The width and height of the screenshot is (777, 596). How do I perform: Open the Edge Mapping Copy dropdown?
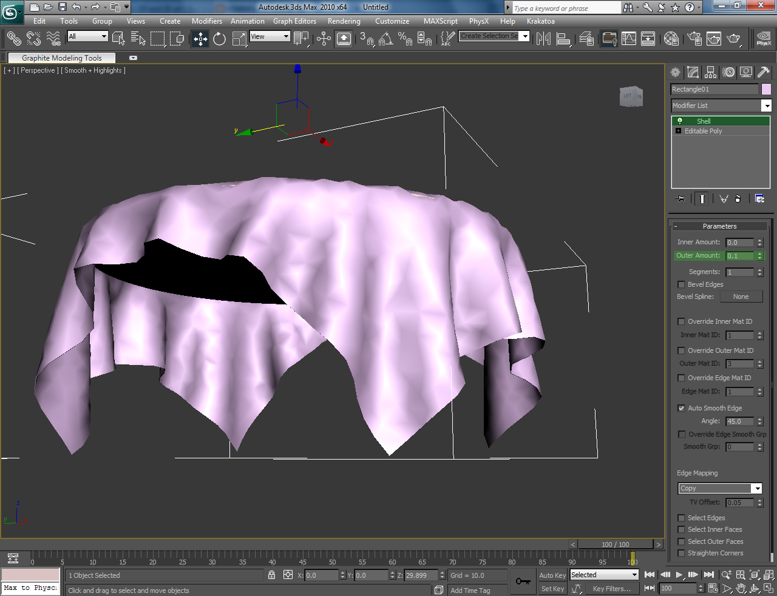[x=757, y=488]
